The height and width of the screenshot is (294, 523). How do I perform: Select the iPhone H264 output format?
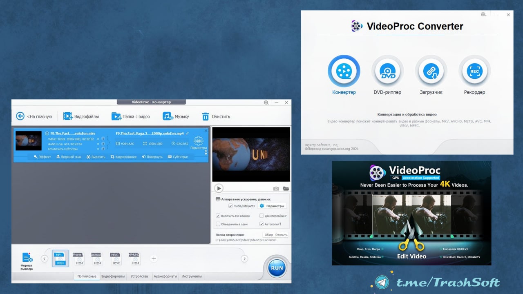tap(78, 259)
